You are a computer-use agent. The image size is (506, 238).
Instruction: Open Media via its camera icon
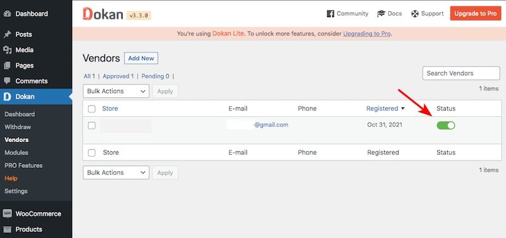click(x=7, y=50)
